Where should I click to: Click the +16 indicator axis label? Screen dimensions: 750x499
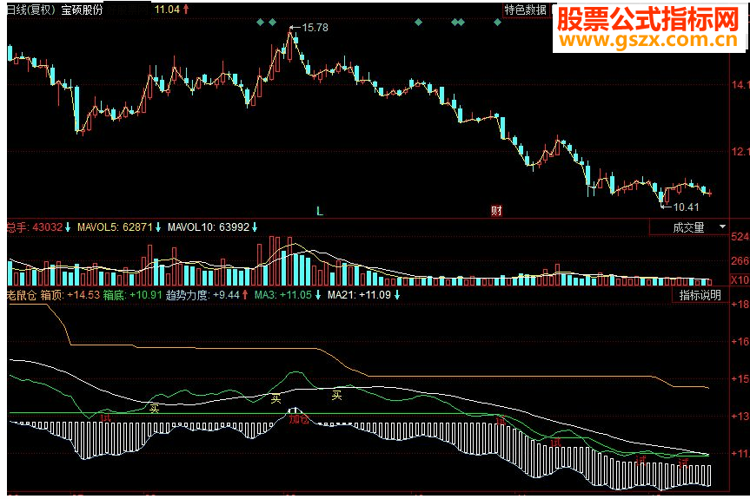(x=740, y=341)
